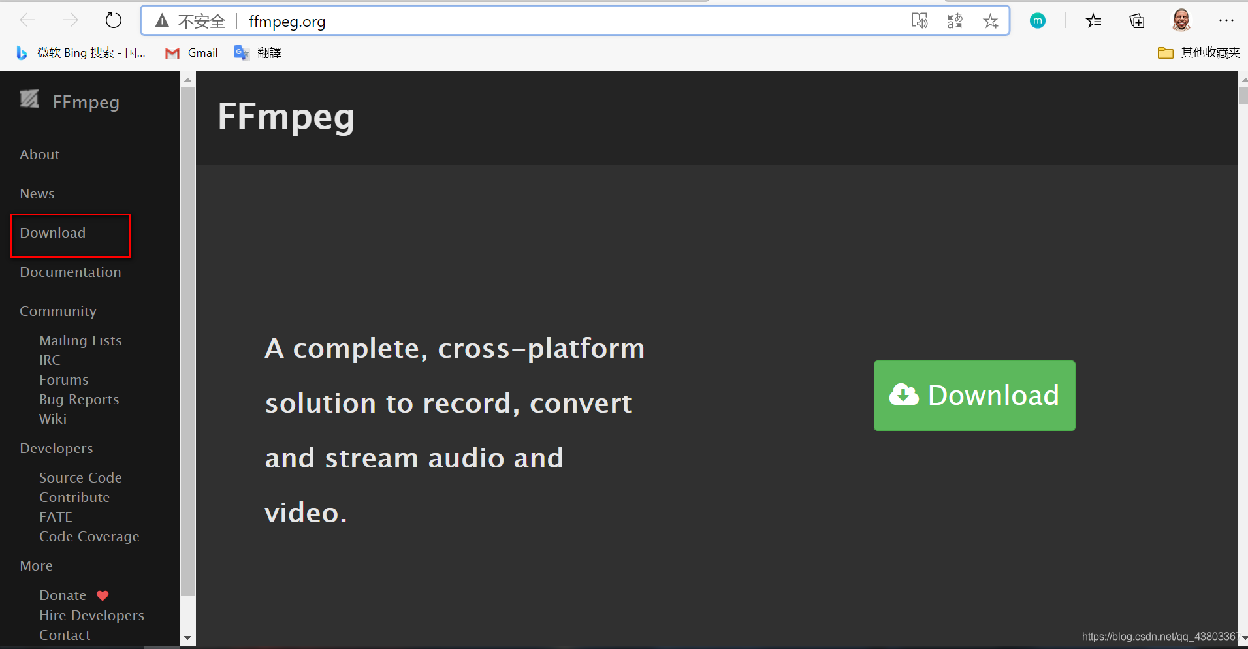Open the Bug Reports link

(x=79, y=400)
